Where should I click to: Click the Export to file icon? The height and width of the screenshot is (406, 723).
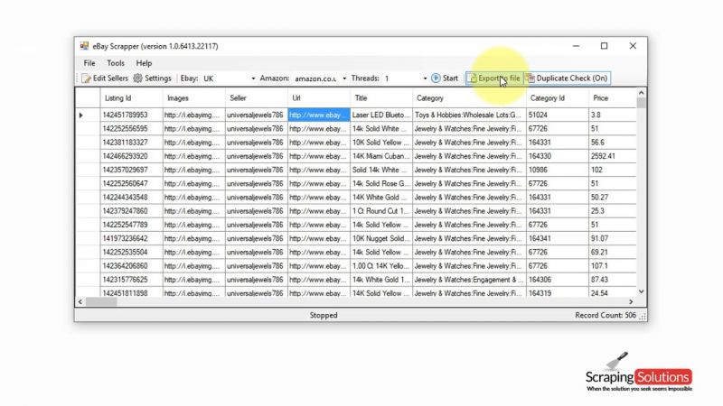coord(473,78)
